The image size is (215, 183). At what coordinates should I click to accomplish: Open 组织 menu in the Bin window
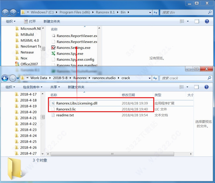click(x=11, y=22)
